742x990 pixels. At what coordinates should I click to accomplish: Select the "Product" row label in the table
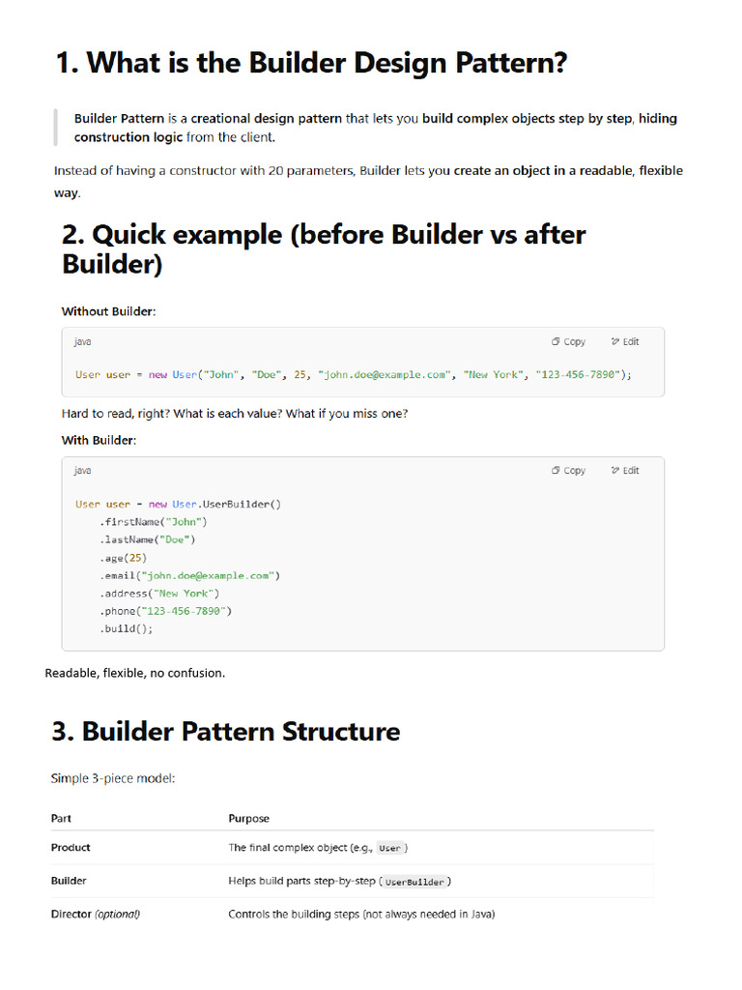(x=71, y=848)
